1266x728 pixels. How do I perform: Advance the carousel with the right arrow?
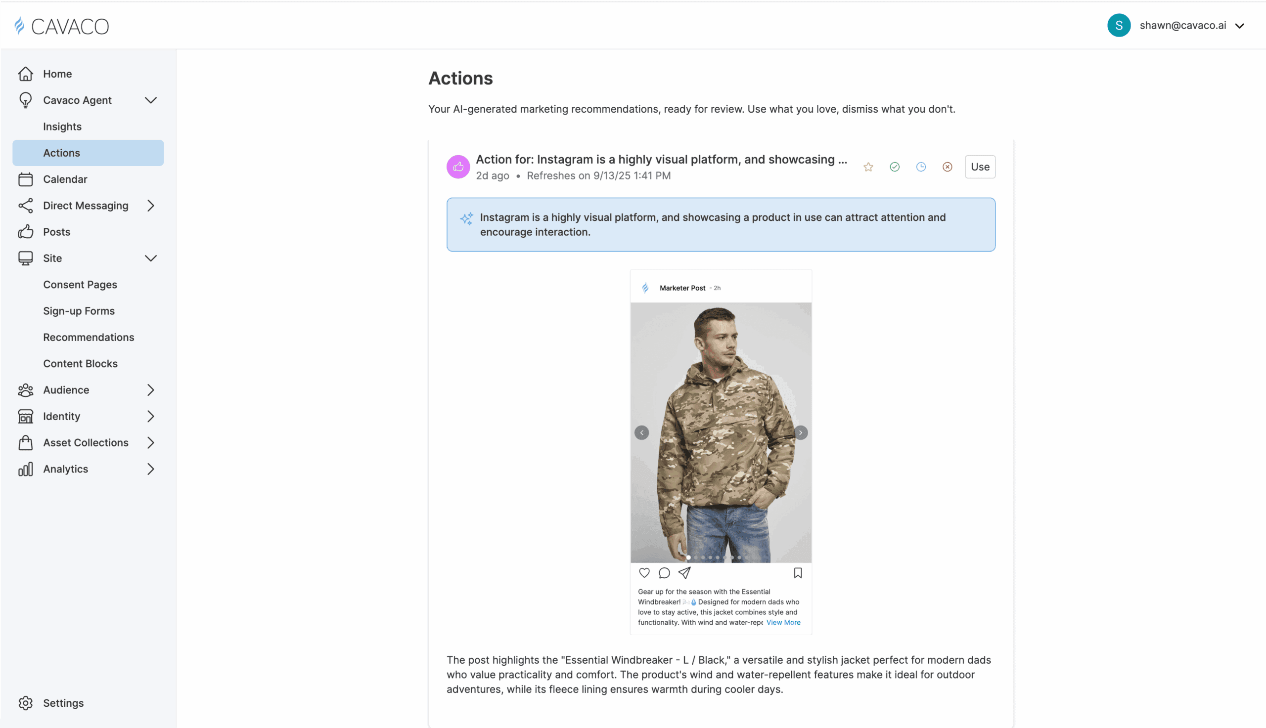tap(800, 432)
